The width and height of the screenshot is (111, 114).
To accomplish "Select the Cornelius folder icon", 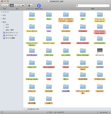I will [66, 27].
